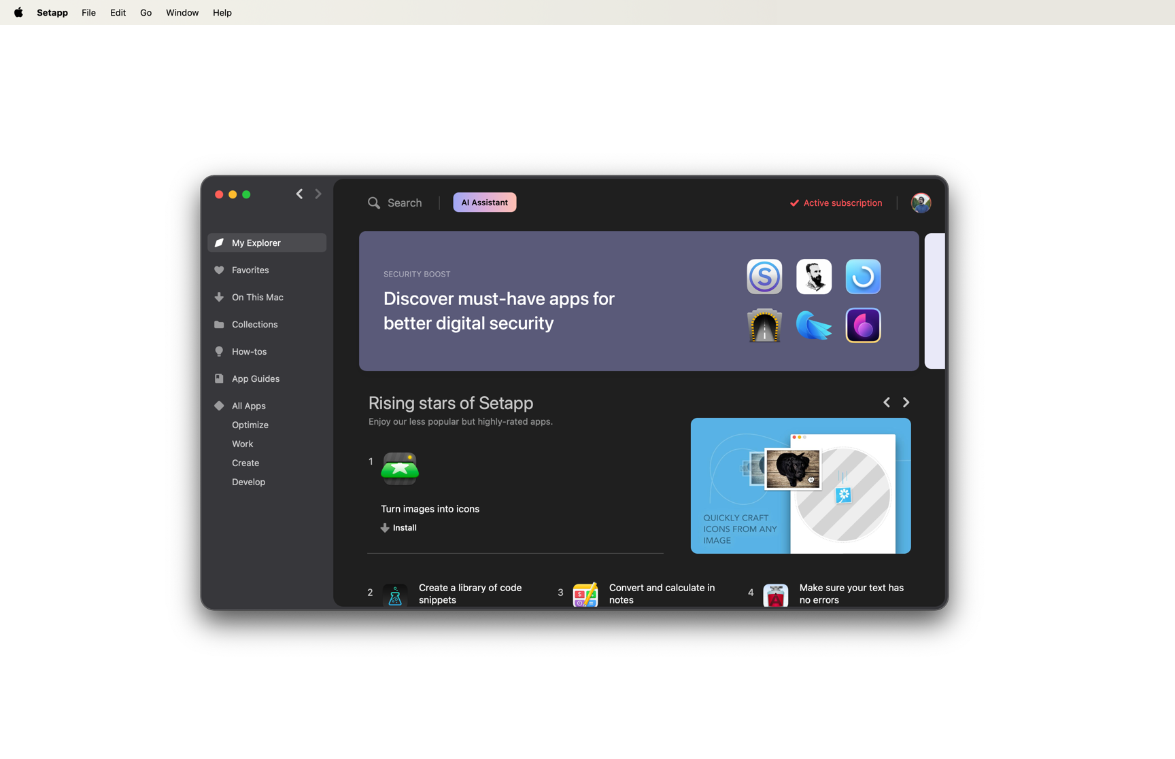This screenshot has width=1175, height=759.
Task: Show All Apps list
Action: click(x=267, y=406)
